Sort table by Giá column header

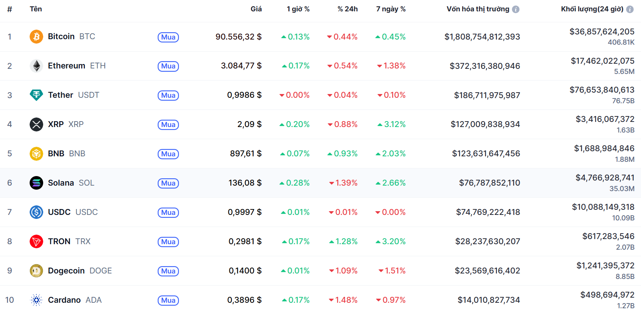tap(256, 9)
